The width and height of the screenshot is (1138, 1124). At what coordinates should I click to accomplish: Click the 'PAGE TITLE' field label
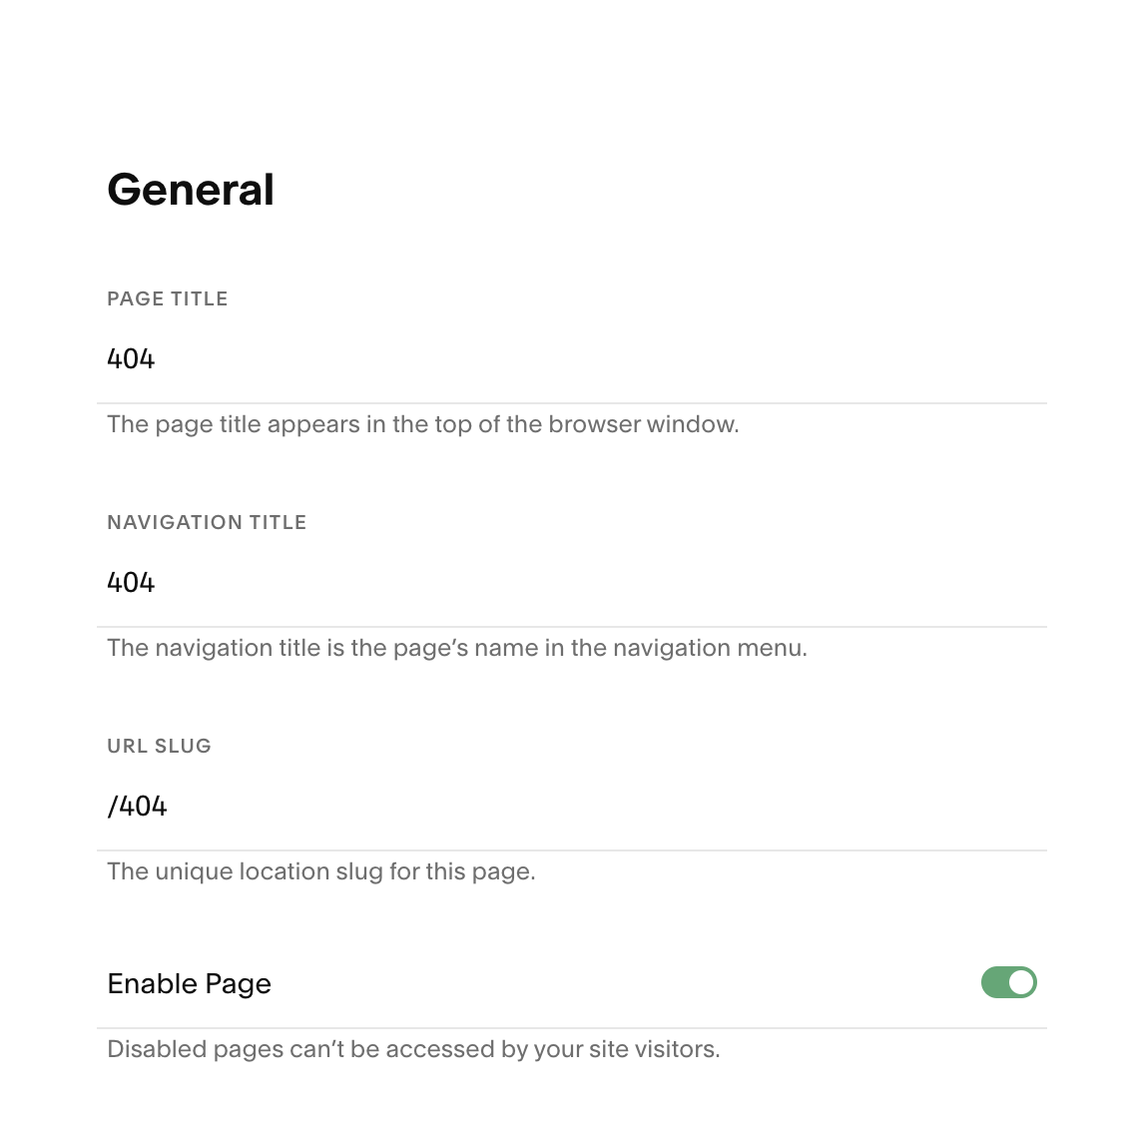[x=168, y=298]
